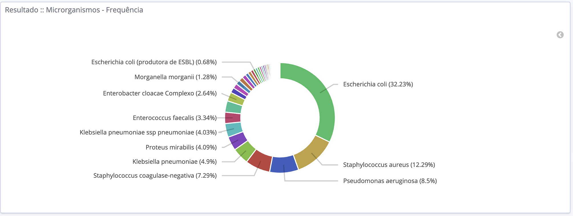573x216 pixels.
Task: Select the light green Klebsiella pneumoniae slice
Action: coord(245,151)
